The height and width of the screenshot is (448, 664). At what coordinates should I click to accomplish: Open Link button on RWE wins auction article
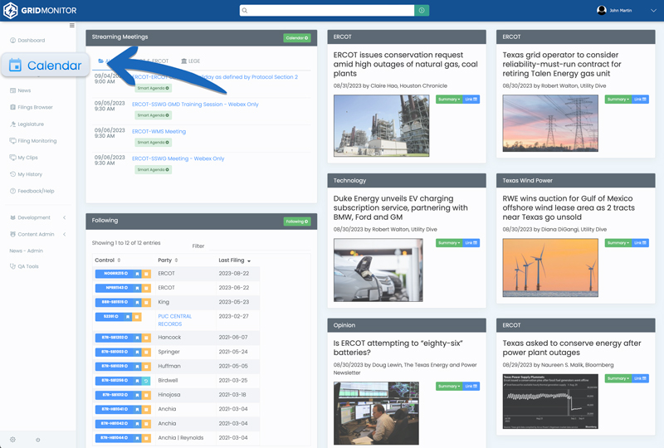coord(640,243)
